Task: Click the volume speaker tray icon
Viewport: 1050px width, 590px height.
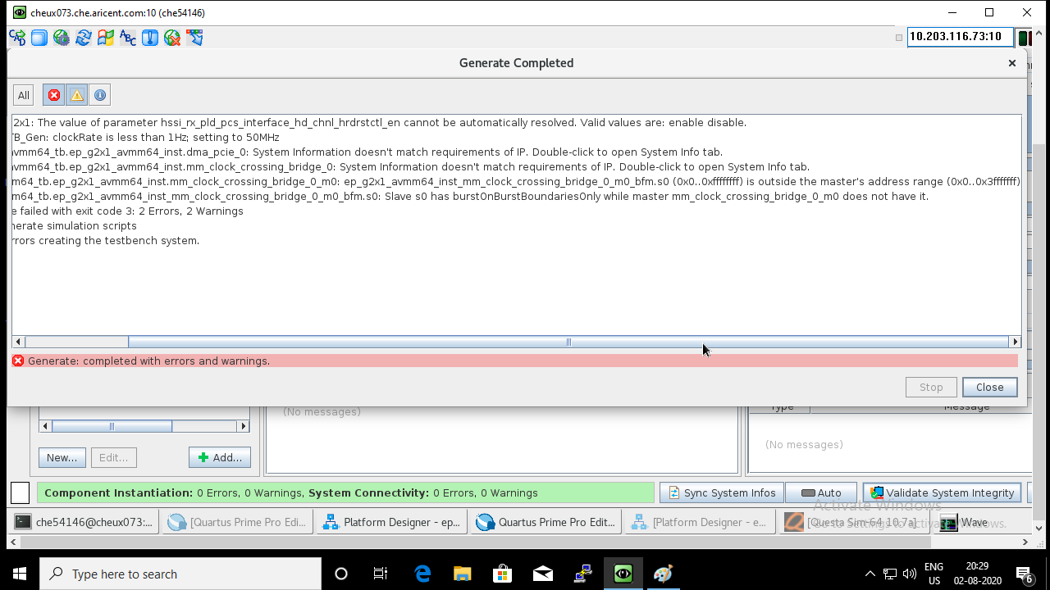Action: click(910, 574)
